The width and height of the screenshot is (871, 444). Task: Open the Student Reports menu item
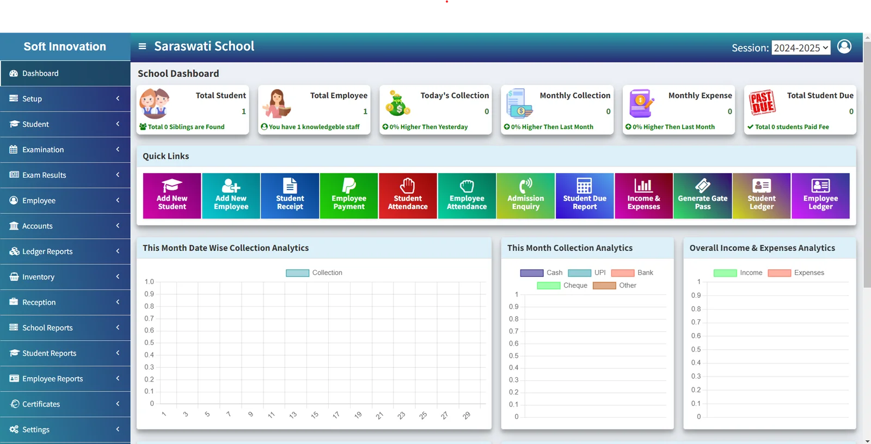click(65, 353)
